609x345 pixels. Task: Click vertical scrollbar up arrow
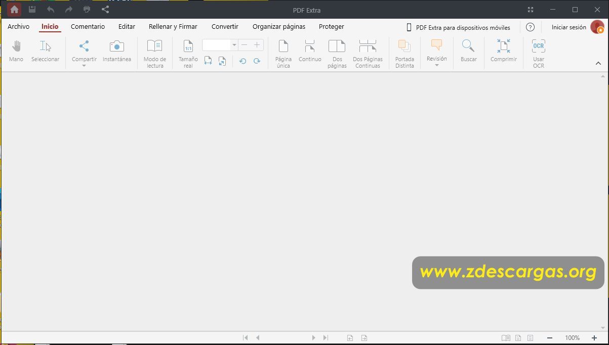603,77
